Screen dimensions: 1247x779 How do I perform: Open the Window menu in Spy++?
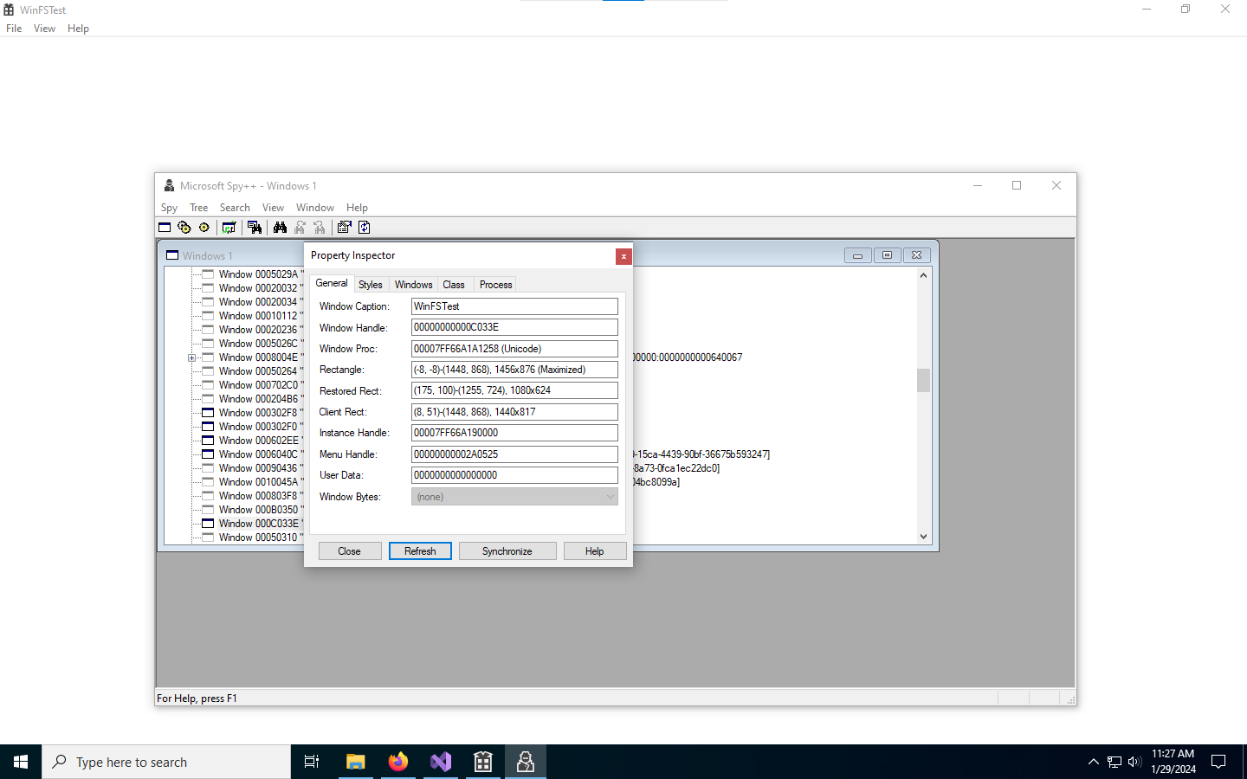point(315,208)
